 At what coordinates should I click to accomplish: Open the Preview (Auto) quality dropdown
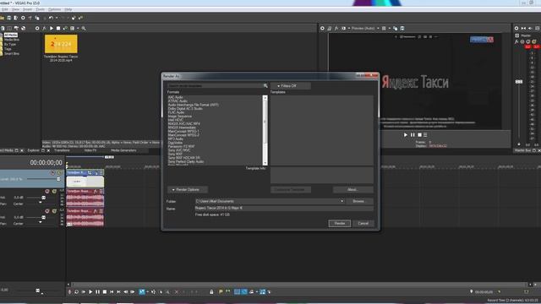pos(365,28)
